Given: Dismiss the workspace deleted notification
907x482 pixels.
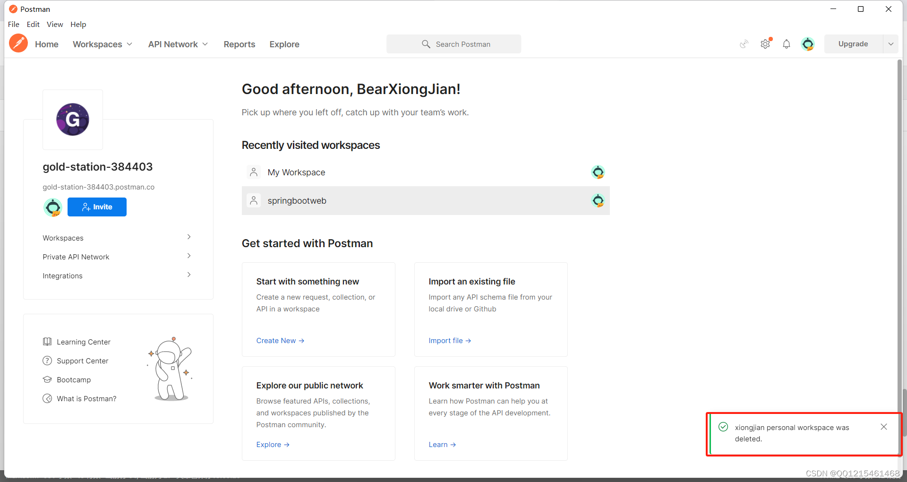Looking at the screenshot, I should tap(883, 427).
